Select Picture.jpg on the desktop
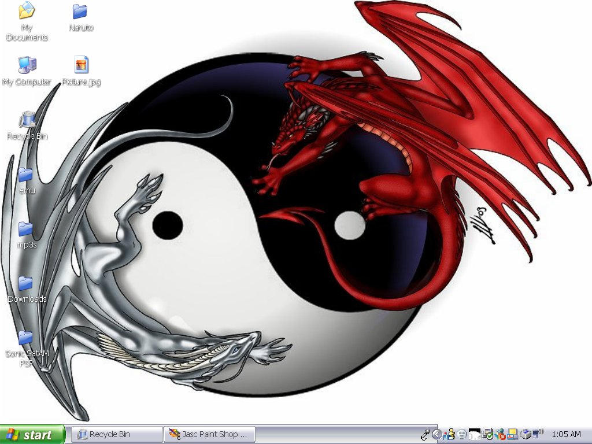The height and width of the screenshot is (444, 592). [81, 65]
